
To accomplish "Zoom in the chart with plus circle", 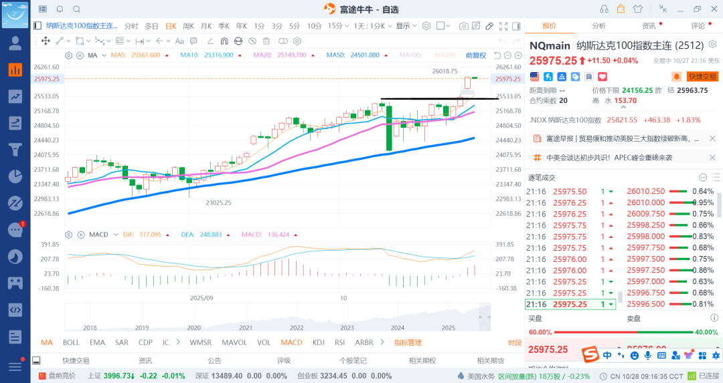I will [x=518, y=55].
